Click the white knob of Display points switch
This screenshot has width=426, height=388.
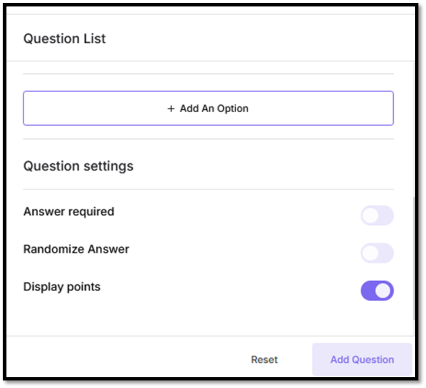(x=383, y=291)
